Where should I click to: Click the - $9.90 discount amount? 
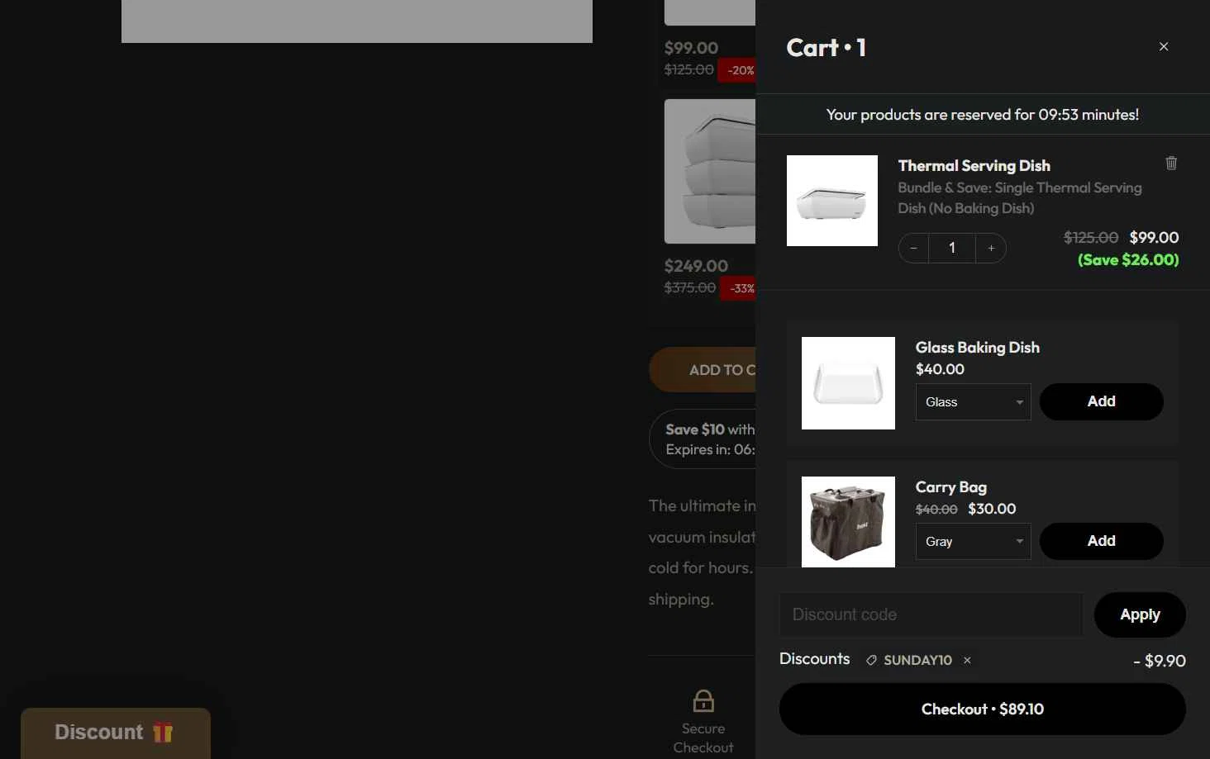[x=1160, y=661]
